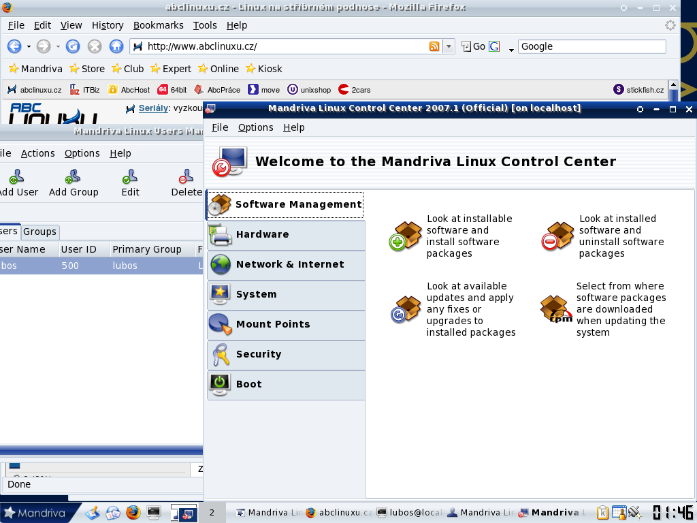Open the Store bookmark

[x=87, y=69]
